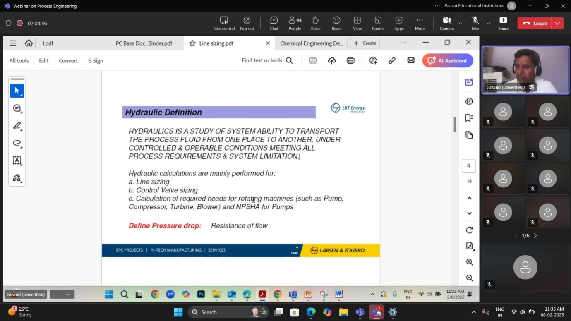Expand the Mic options dropdown arrow
The height and width of the screenshot is (321, 571).
pyautogui.click(x=488, y=23)
